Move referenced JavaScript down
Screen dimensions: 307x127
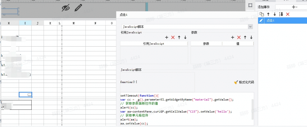pos(185,37)
